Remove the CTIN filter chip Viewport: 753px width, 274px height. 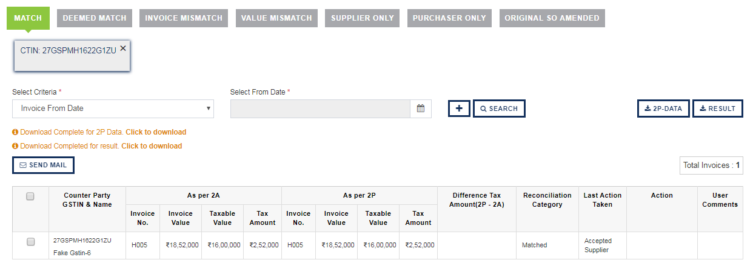pos(123,48)
